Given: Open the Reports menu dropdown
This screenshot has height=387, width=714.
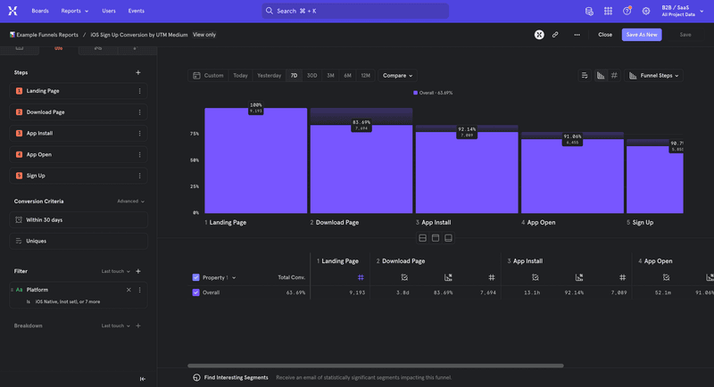Looking at the screenshot, I should 75,11.
